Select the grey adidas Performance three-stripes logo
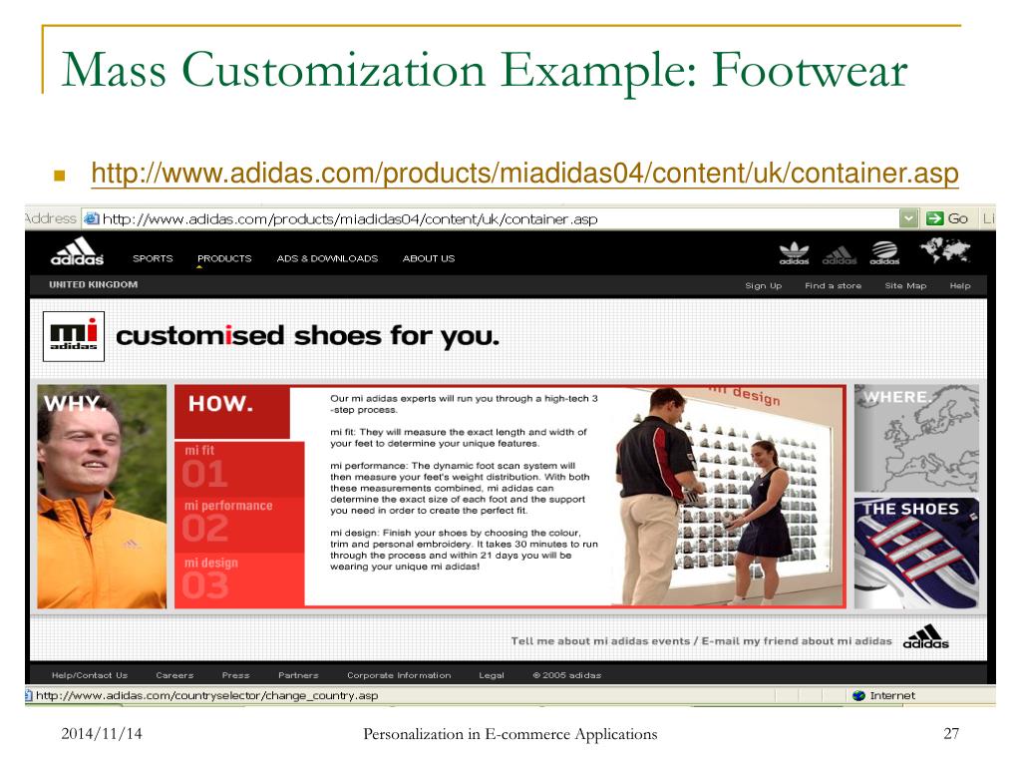Viewport: 1021px width, 766px height. (x=840, y=254)
